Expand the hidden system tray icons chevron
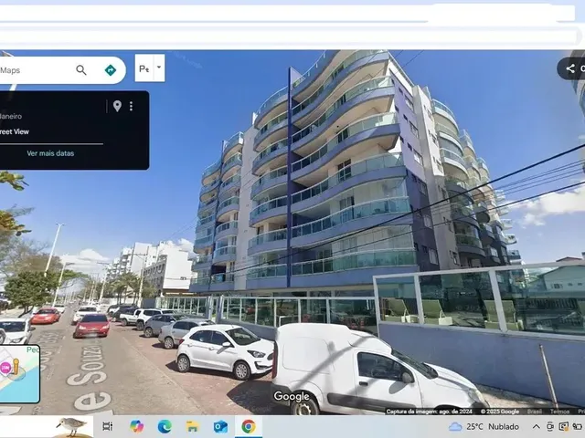585x438 pixels. pos(536,426)
